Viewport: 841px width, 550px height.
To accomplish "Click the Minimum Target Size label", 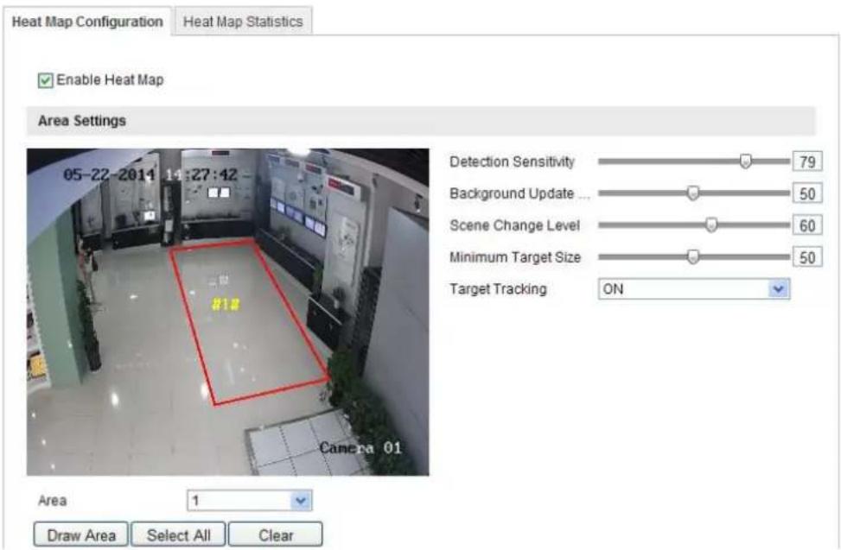I will point(515,257).
